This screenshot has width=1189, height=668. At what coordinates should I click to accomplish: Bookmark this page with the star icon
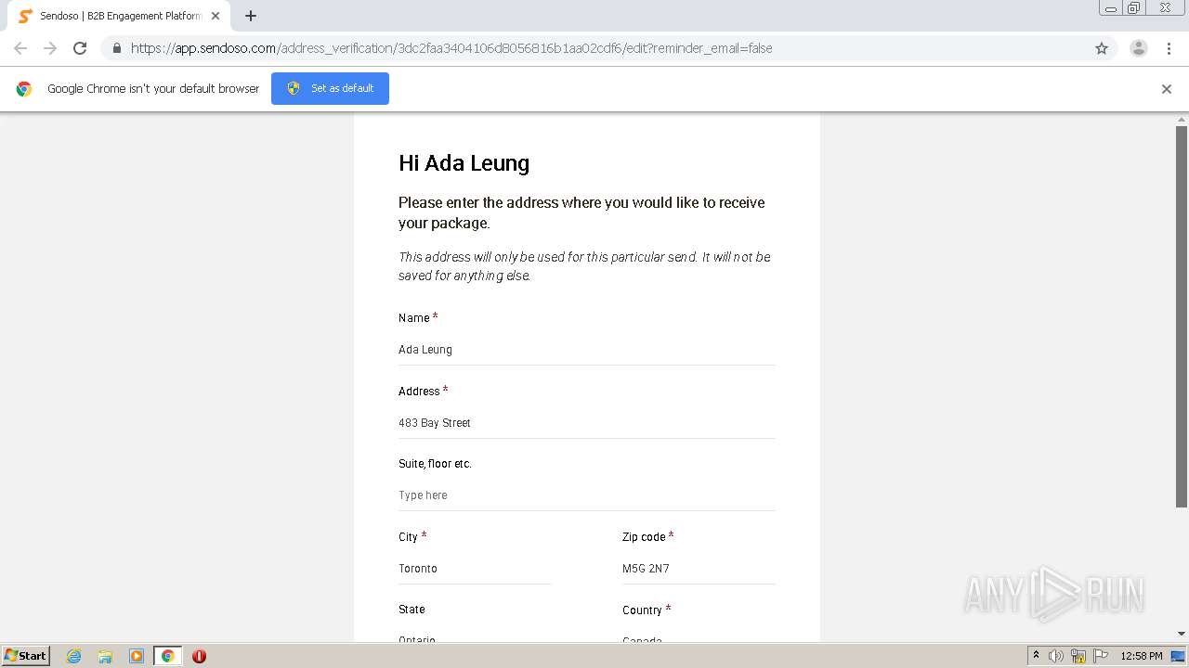tap(1102, 48)
